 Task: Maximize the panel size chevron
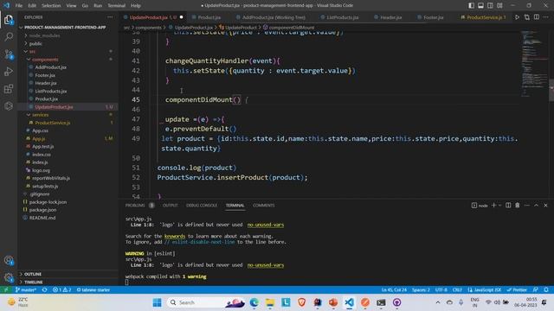(536, 206)
